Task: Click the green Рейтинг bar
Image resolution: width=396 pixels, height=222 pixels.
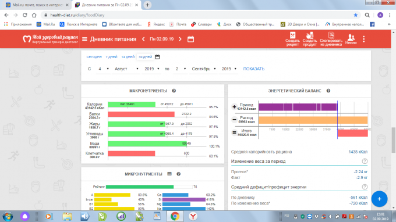Action: click(x=140, y=187)
